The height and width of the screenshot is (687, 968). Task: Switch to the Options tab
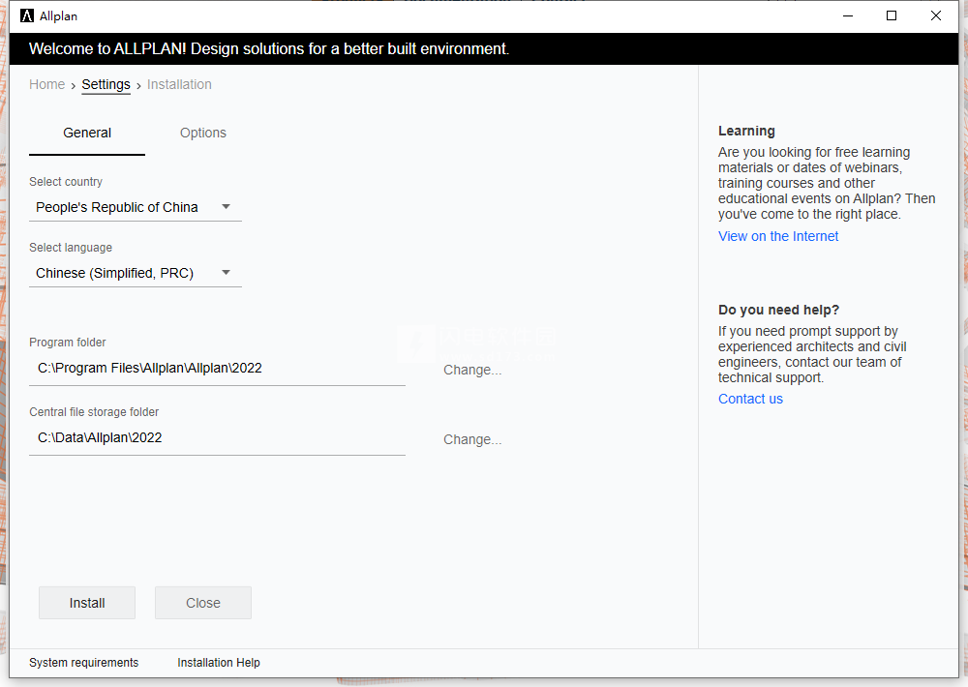coord(203,134)
